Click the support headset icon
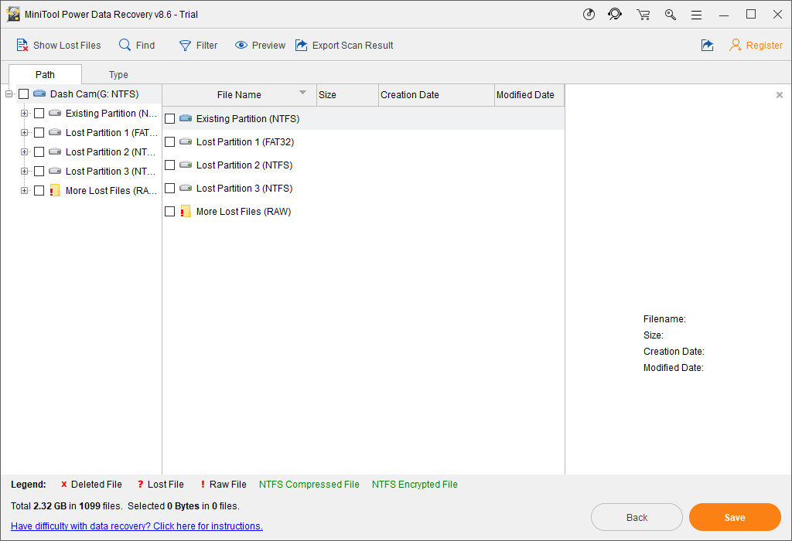 click(x=615, y=15)
